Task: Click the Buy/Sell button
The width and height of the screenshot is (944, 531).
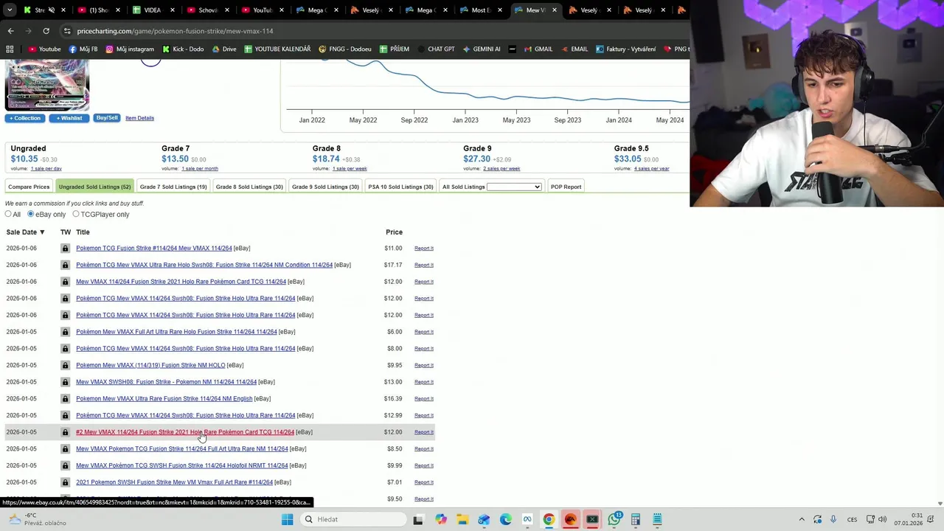Action: pyautogui.click(x=107, y=118)
